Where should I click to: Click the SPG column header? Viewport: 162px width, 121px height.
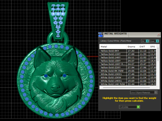153,47
